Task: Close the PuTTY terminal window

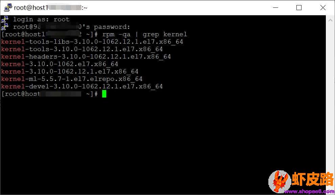Action: [323, 7]
